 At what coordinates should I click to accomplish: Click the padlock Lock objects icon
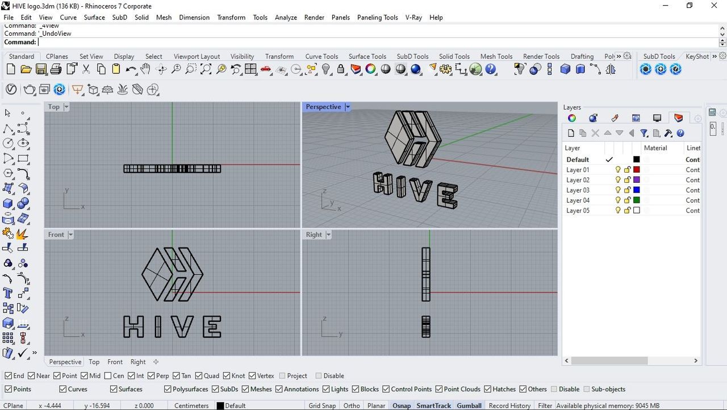(x=341, y=69)
